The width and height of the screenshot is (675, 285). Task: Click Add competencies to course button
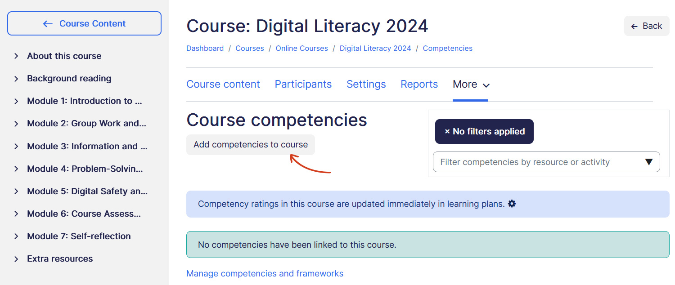[x=251, y=145]
